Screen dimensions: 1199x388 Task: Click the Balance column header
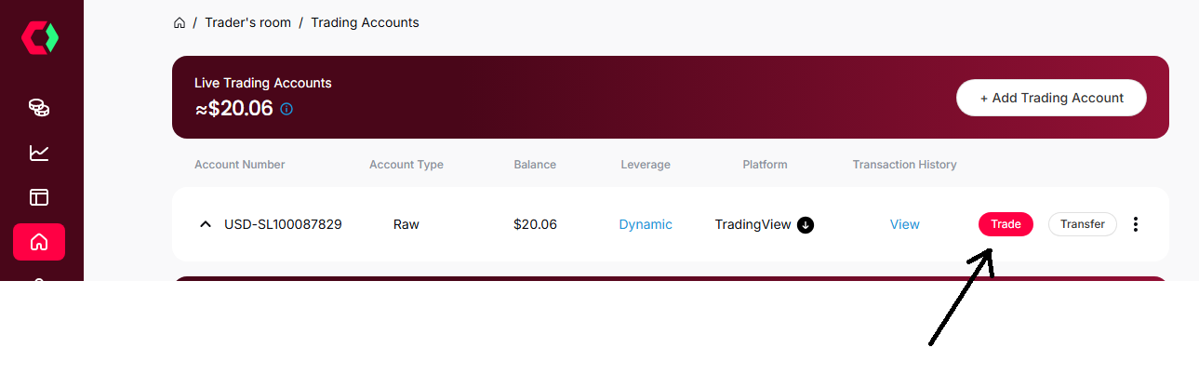tap(535, 165)
